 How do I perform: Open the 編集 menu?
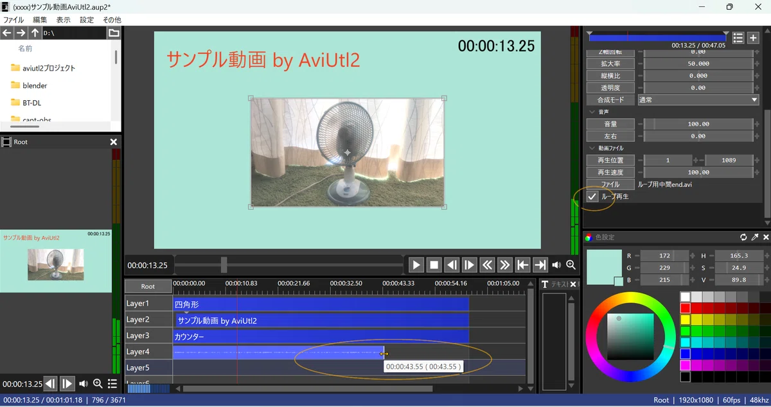click(40, 20)
